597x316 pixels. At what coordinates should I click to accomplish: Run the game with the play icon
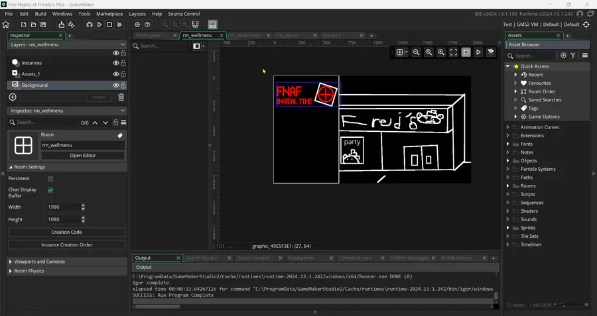point(99,25)
